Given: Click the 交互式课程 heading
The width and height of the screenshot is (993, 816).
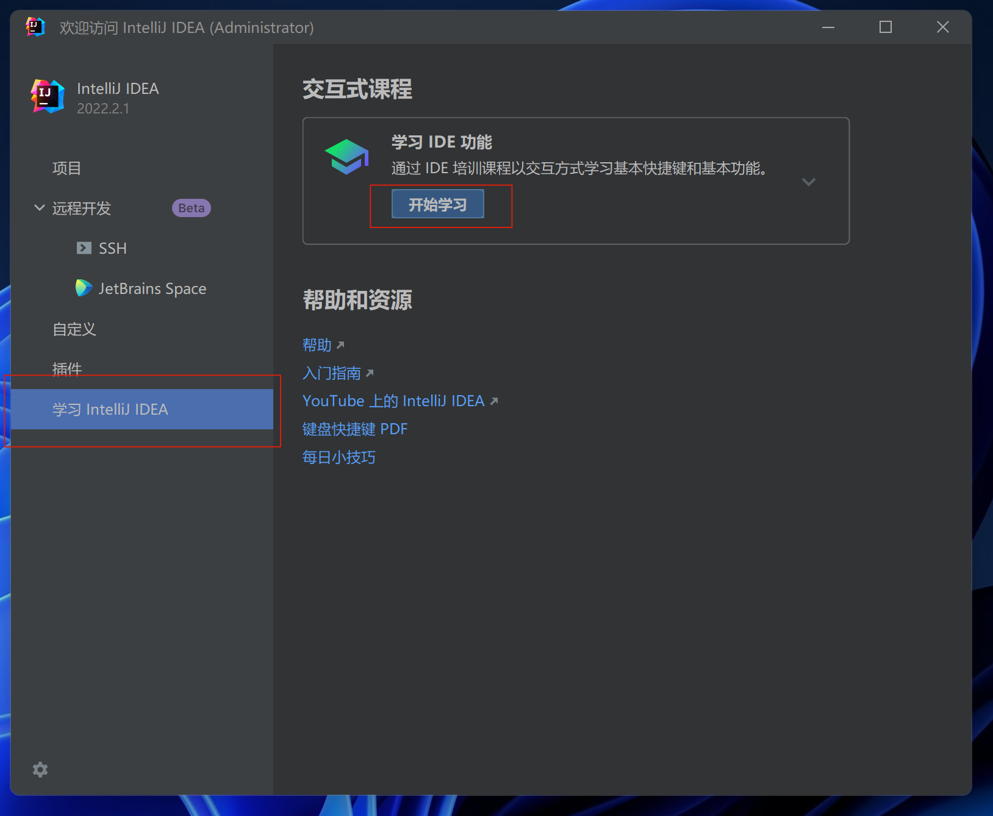Looking at the screenshot, I should pyautogui.click(x=357, y=89).
